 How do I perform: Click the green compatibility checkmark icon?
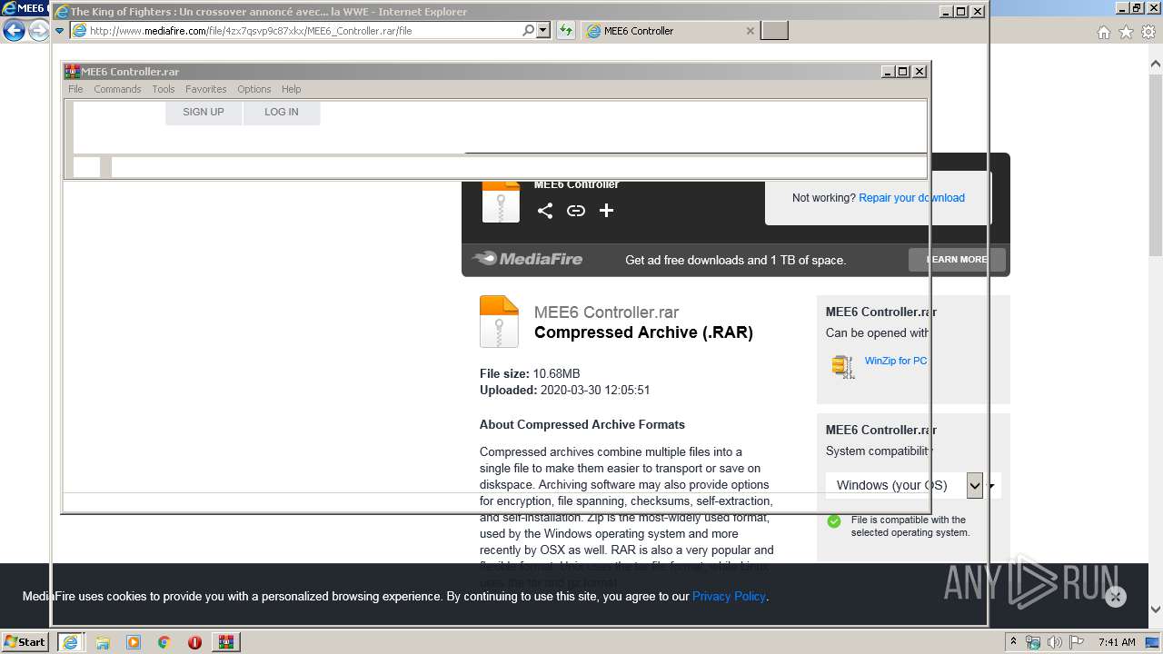pos(834,521)
